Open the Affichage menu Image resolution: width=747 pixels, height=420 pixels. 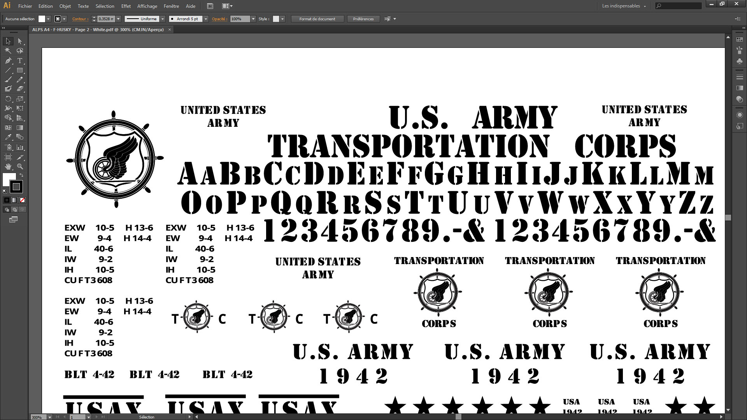[x=147, y=6]
